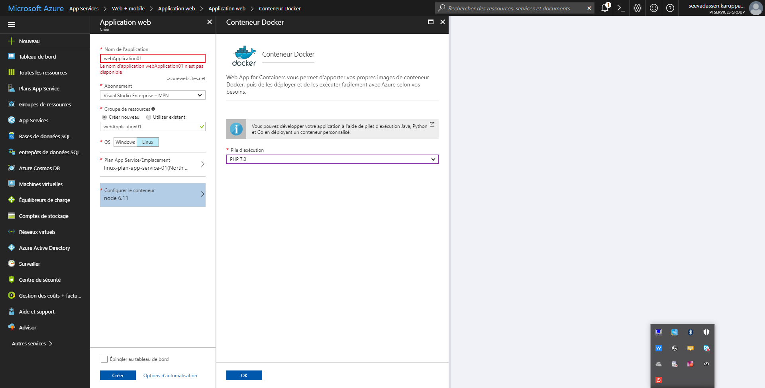Open the notifications bell

[x=605, y=8]
